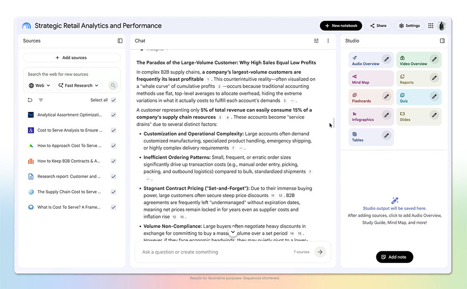Open Analytical Assortment Optimization source icon

31,115
